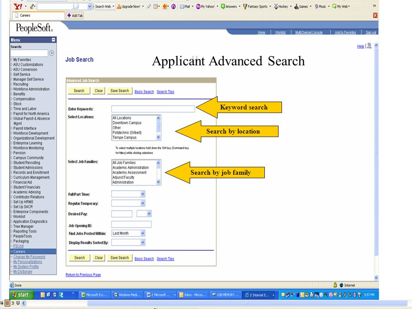Click the bottom Save Search button
This screenshot has width=412, height=309.
pyautogui.click(x=120, y=258)
